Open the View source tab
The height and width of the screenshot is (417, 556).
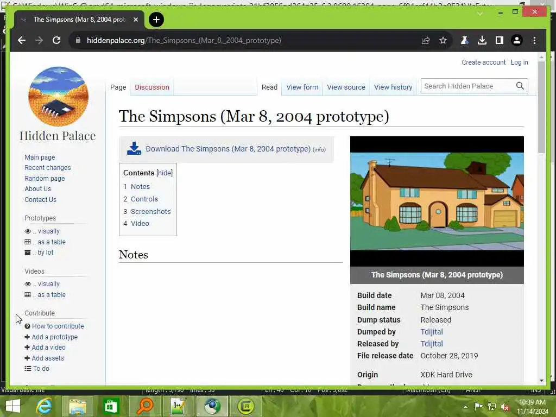pos(346,87)
